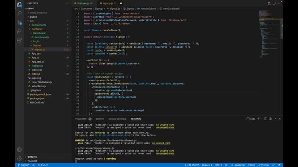Open the Extensions view icon

pyautogui.click(x=20, y=40)
